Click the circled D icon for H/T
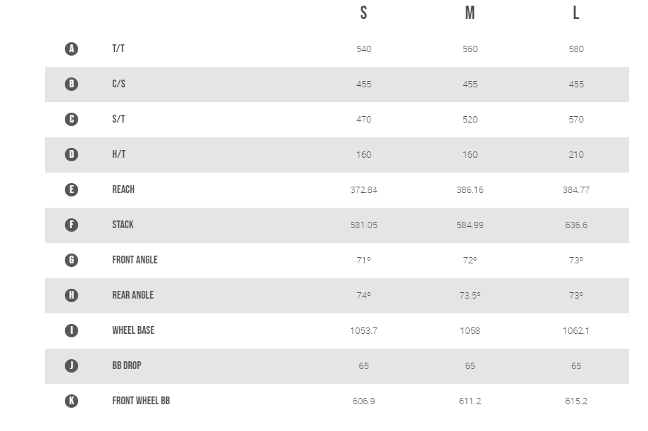 click(x=72, y=154)
